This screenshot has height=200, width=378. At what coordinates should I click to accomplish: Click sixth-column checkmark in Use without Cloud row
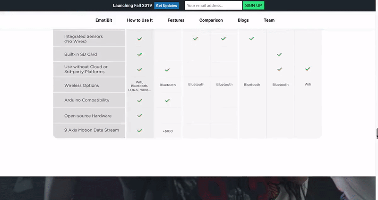point(279,69)
